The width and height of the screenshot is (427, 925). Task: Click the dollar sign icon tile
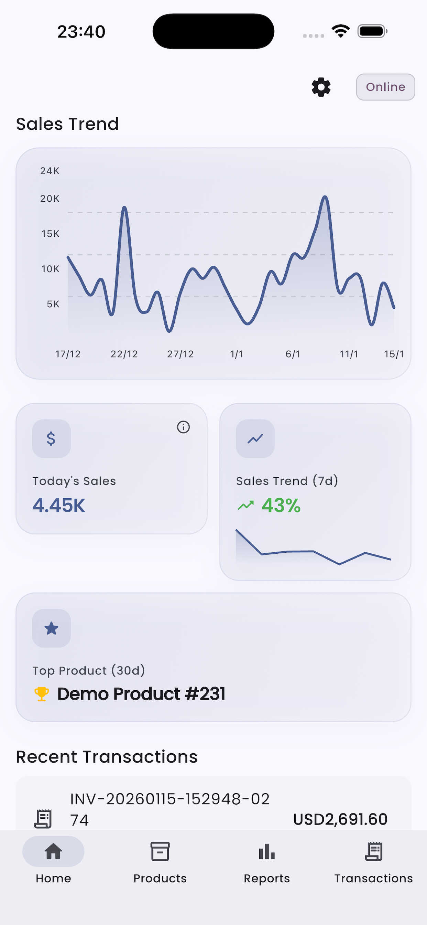click(x=51, y=438)
